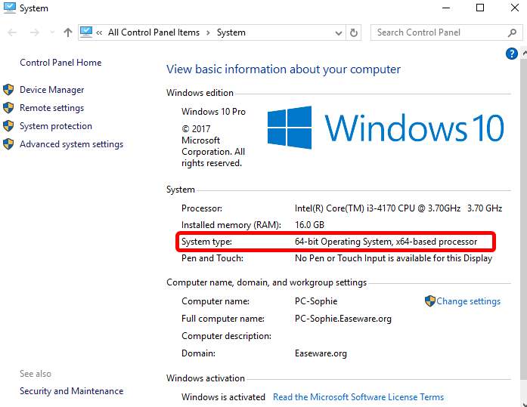Open Control Panel Home
This screenshot has width=527, height=407.
[60, 63]
